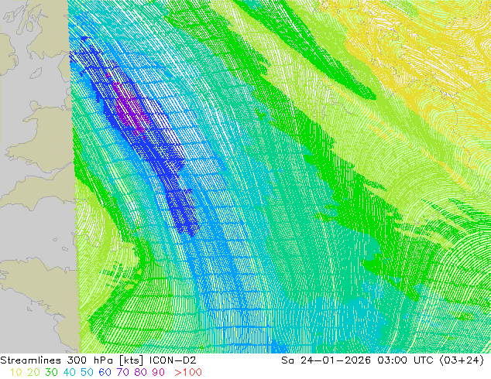Screen dimensions: 491x379
Task: Click the yellow 10 knots legend value
Action: pyautogui.click(x=15, y=372)
